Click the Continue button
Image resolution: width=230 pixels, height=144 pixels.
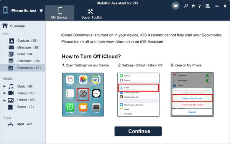click(138, 131)
